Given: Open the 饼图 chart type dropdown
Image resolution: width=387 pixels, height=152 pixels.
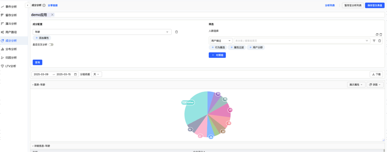Looking at the screenshot, I should 375,85.
